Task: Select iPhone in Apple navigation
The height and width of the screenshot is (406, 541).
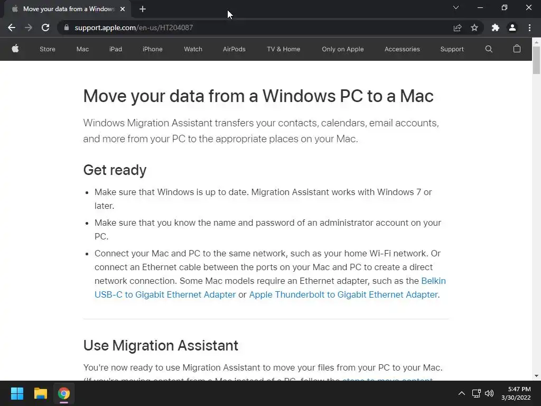Action: [x=153, y=49]
